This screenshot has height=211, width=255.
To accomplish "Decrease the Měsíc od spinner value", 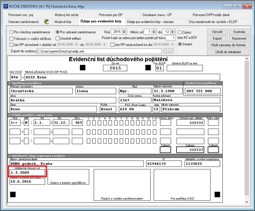I will [x=154, y=33].
